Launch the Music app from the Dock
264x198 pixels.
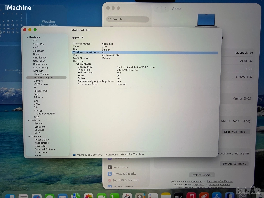pos(191,196)
